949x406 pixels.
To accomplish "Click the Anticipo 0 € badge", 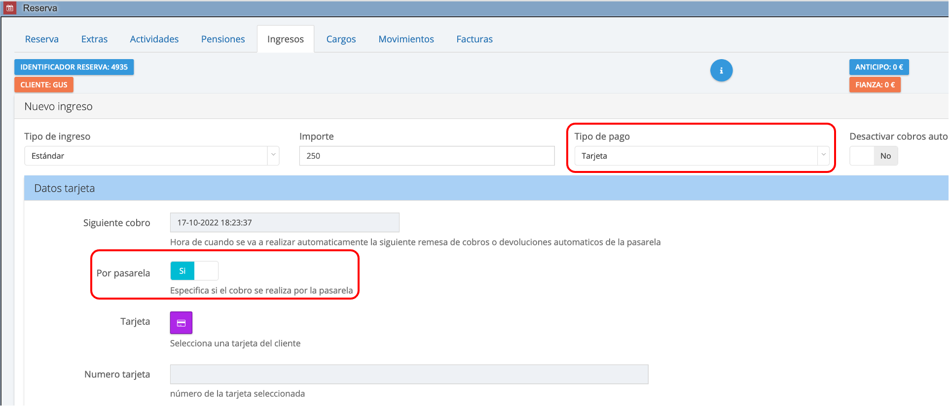I will coord(878,67).
